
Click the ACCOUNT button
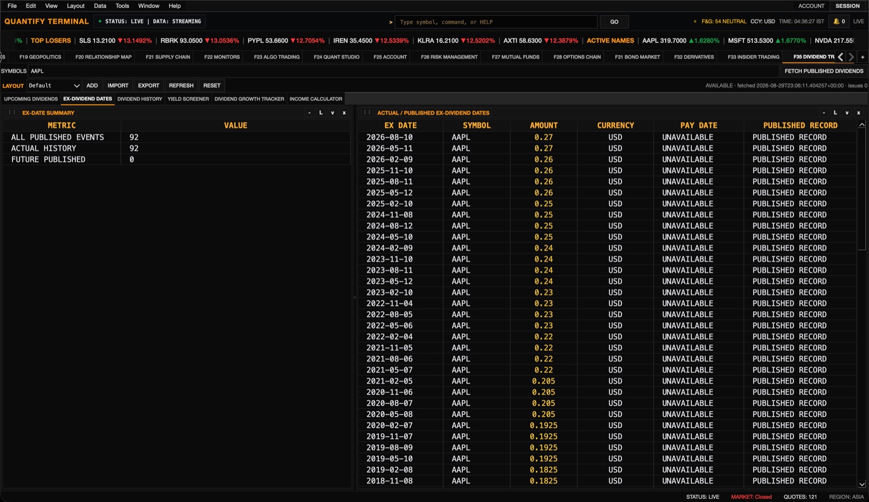click(x=811, y=6)
